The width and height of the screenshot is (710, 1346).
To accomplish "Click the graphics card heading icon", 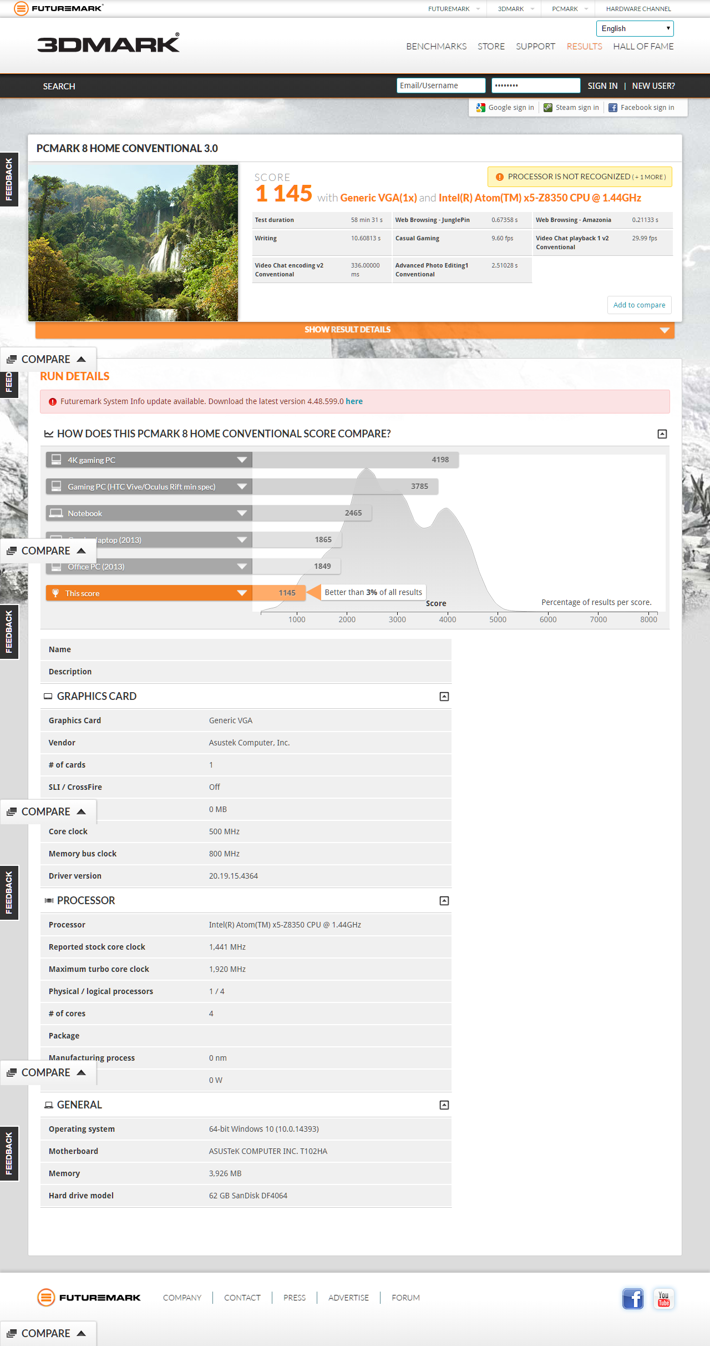I will (48, 697).
